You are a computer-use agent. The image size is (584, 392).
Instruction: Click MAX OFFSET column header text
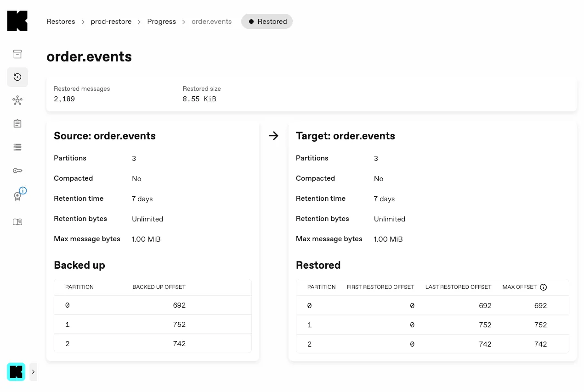pyautogui.click(x=520, y=287)
